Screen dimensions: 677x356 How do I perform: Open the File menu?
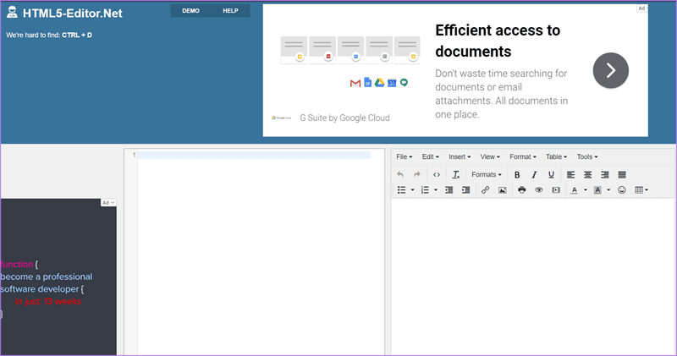click(x=405, y=156)
